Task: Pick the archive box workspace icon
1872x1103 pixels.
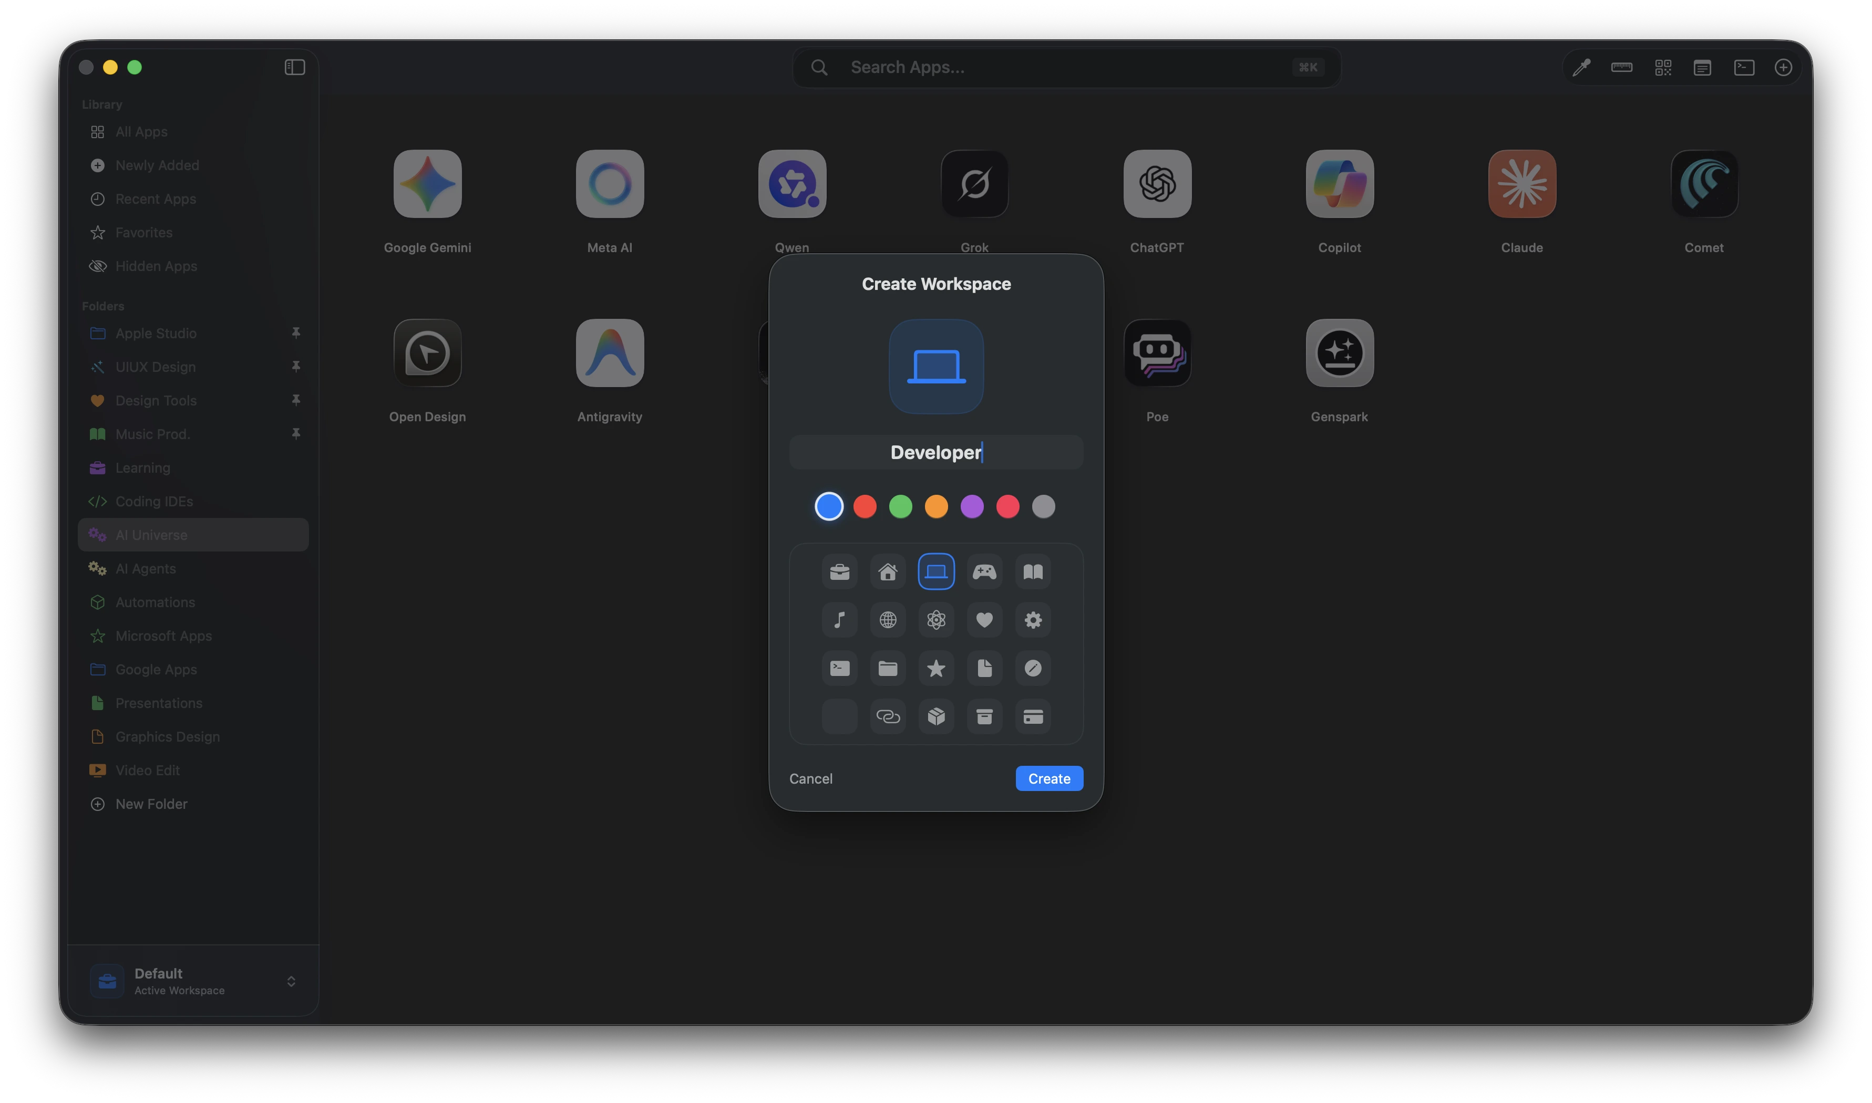Action: tap(985, 716)
